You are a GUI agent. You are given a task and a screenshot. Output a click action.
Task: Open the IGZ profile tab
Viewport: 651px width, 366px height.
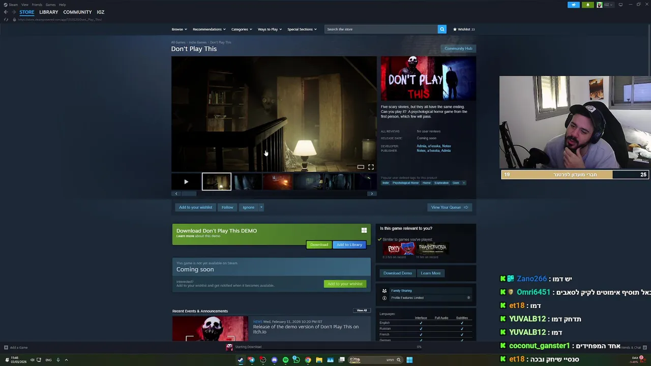pyautogui.click(x=100, y=12)
